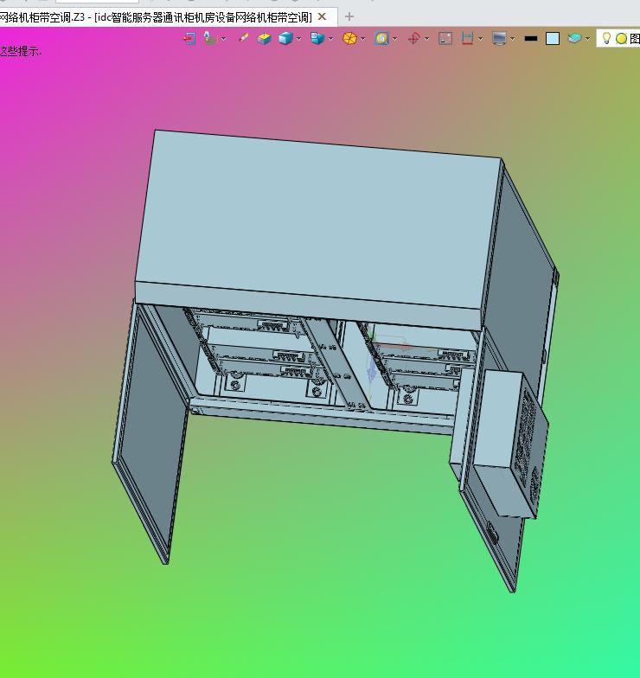The image size is (640, 678).
Task: Click the yellow-topped box icon
Action: pos(265,38)
